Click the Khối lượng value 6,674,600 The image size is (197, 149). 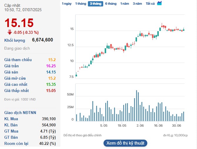pyautogui.click(x=43, y=40)
